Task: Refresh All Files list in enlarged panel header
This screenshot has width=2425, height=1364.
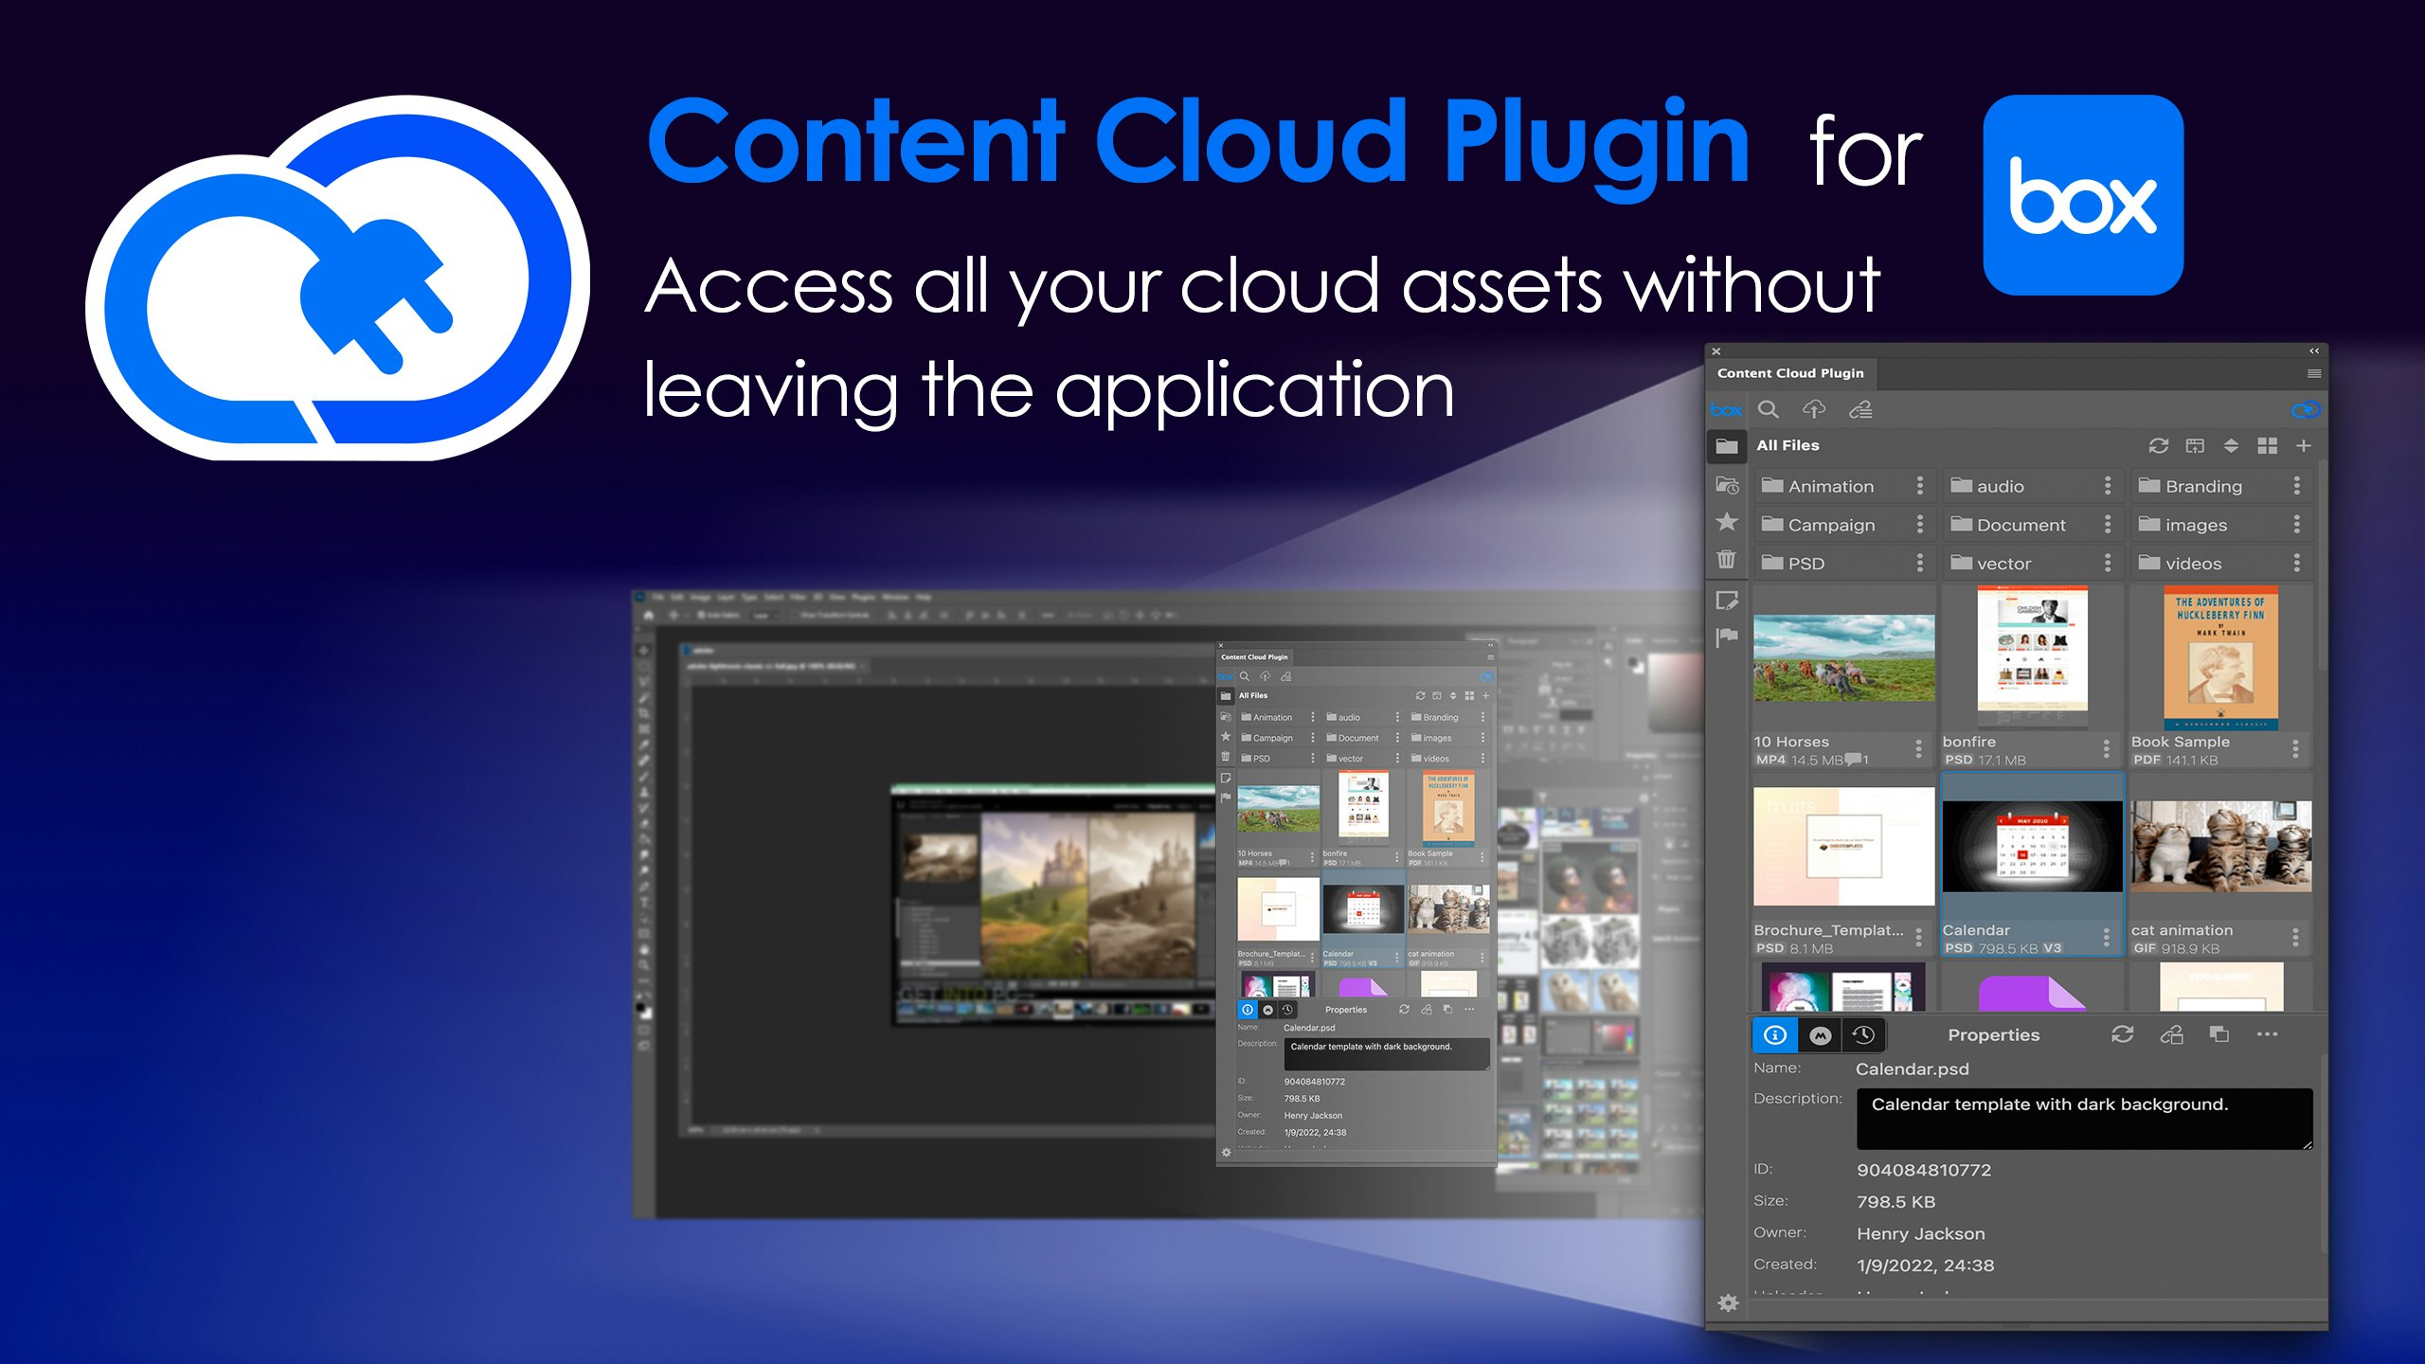Action: [x=2159, y=445]
